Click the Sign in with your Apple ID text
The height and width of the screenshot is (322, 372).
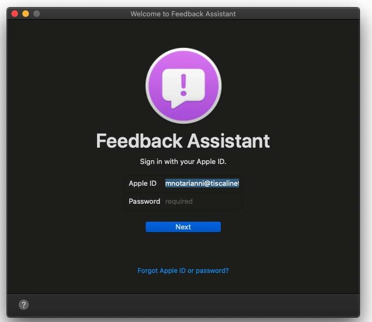(183, 162)
